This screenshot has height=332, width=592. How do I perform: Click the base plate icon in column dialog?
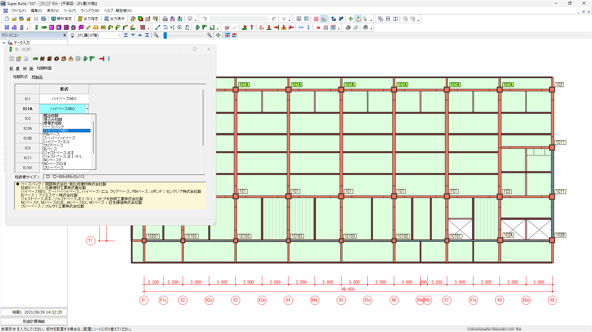point(71,59)
